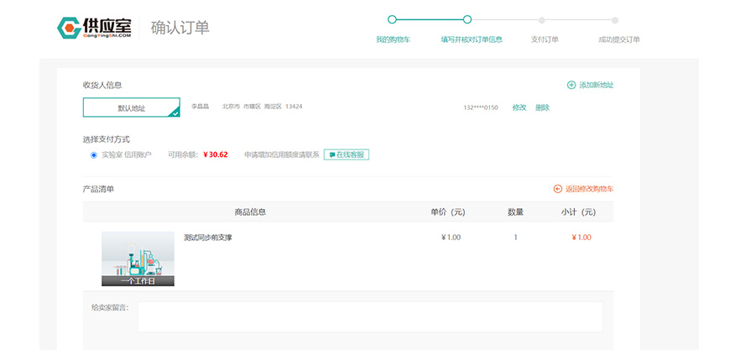
Task: Click the 返回修改购物车 link
Action: [589, 189]
